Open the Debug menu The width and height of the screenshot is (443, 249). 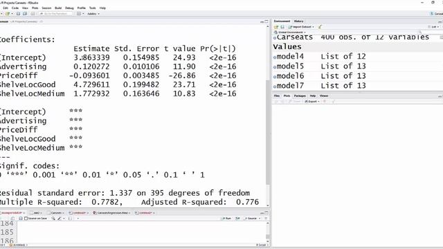pyautogui.click(x=69, y=8)
